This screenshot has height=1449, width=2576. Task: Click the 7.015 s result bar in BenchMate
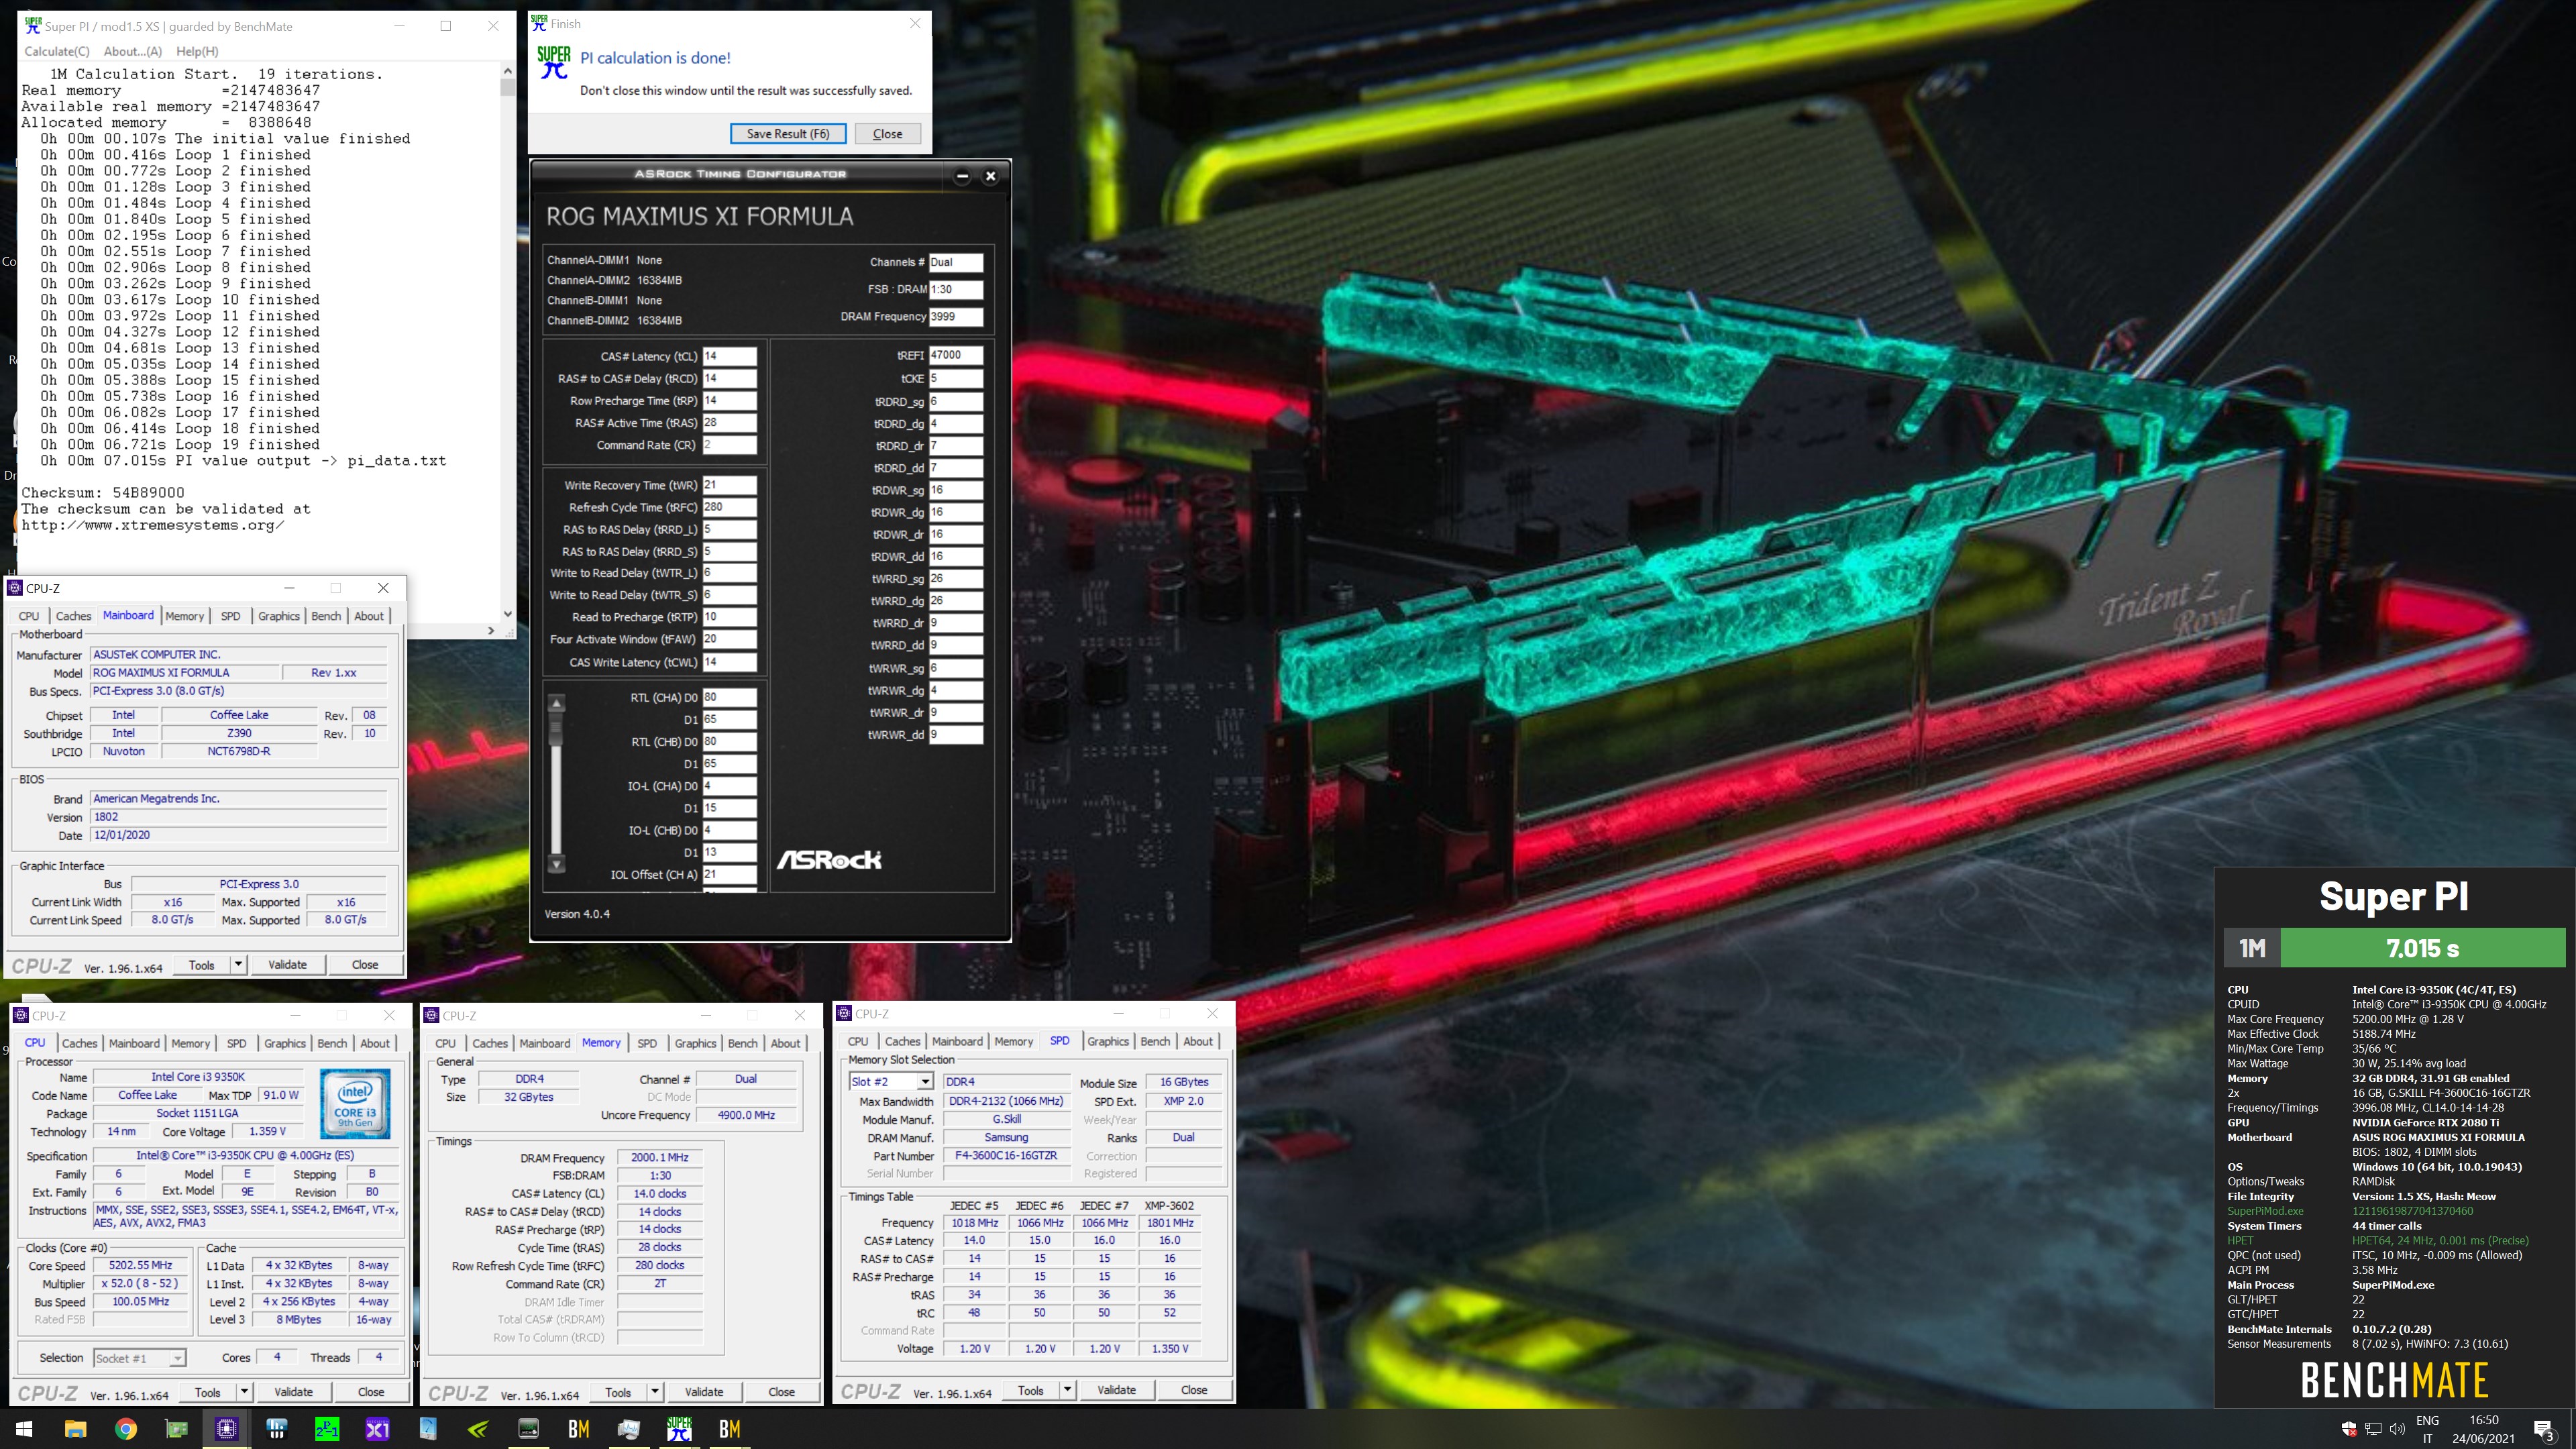click(x=2422, y=948)
